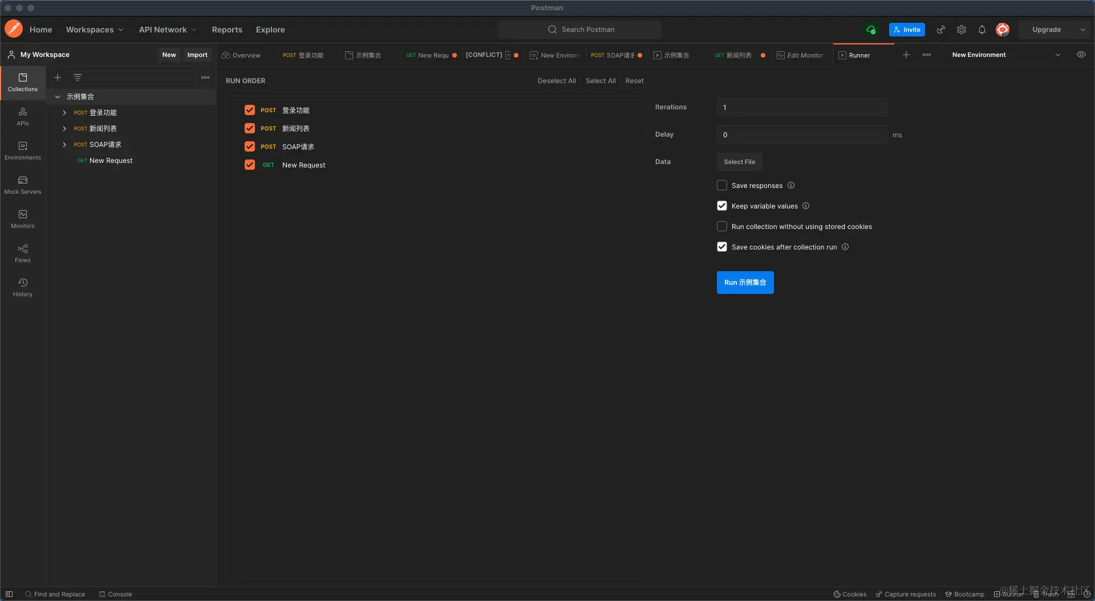Open the sync status cloud icon

point(871,30)
